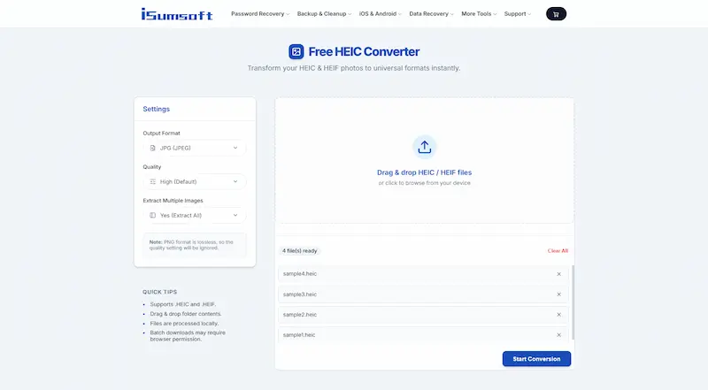The image size is (708, 390).
Task: Click the Clear All link
Action: tap(558, 251)
